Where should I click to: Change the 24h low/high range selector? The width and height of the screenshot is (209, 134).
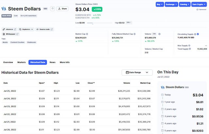tap(129, 22)
